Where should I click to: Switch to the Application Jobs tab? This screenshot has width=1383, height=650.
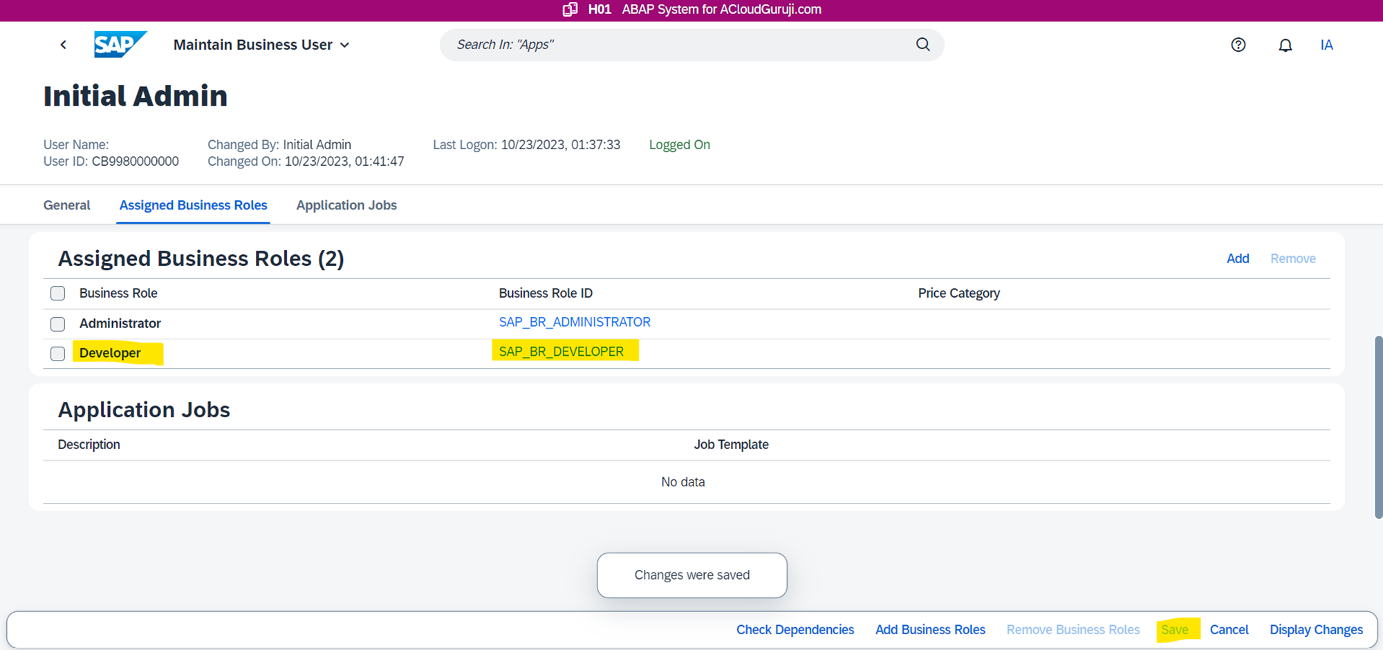(346, 205)
